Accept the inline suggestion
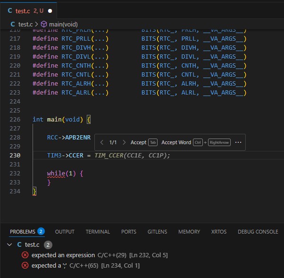The width and height of the screenshot is (284, 278). pos(138,142)
